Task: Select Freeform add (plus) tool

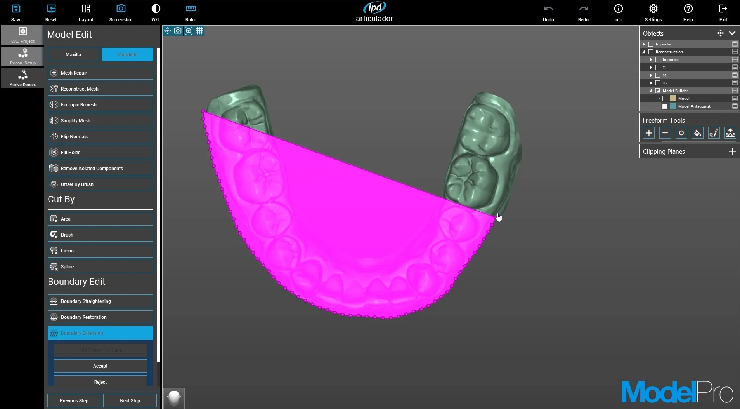Action: (x=649, y=133)
